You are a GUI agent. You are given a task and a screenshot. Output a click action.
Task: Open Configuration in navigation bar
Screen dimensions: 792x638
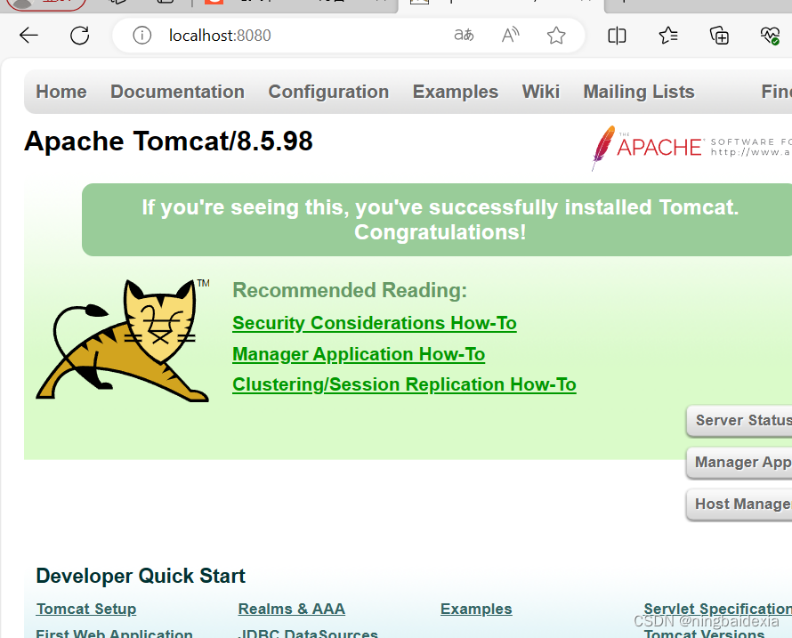coord(328,92)
